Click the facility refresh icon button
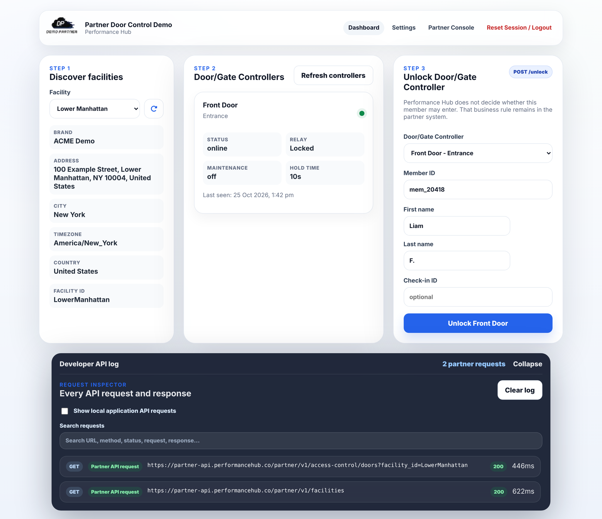This screenshot has height=519, width=602. coord(154,109)
